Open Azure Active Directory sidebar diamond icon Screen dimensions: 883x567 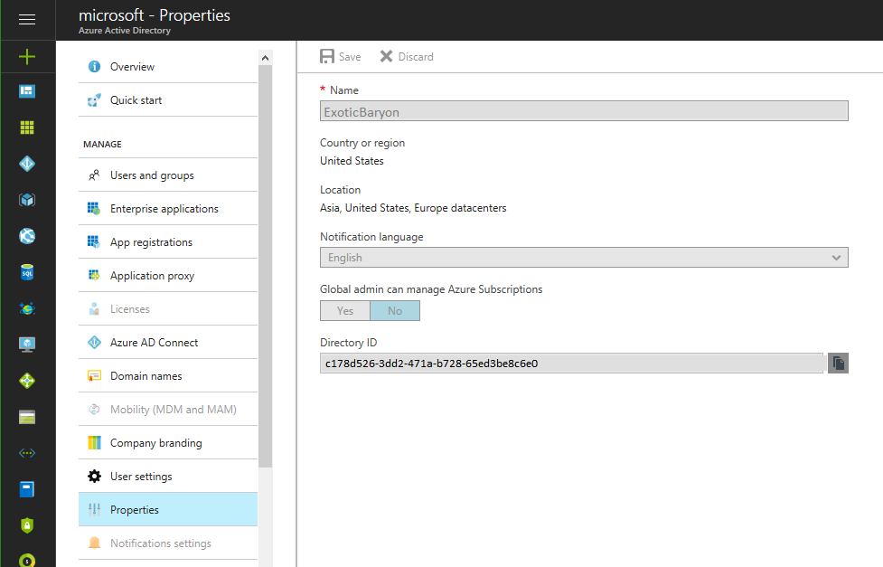pos(27,164)
